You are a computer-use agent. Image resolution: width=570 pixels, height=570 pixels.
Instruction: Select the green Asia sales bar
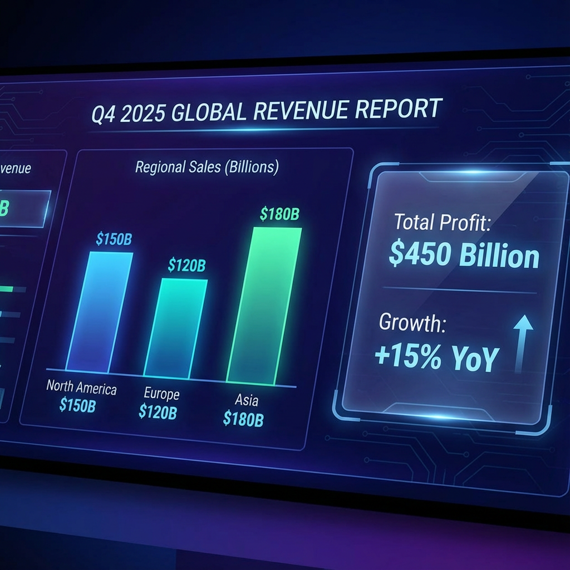coord(264,306)
